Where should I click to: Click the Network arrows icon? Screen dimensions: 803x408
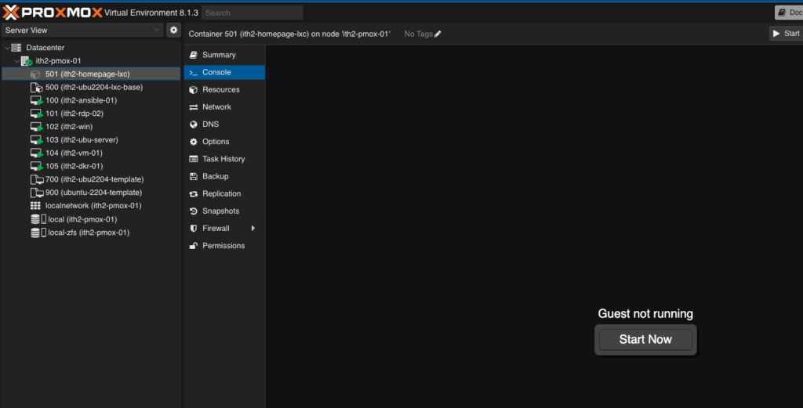click(194, 107)
